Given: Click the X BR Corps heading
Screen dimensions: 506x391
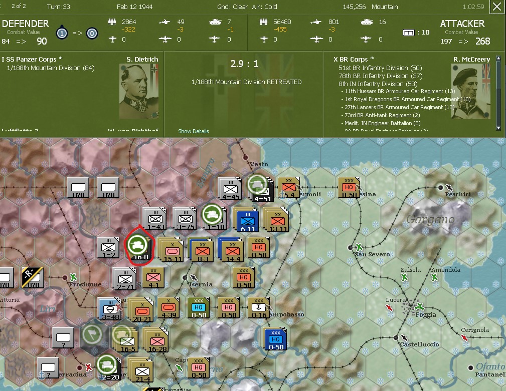Looking at the screenshot, I should [354, 59].
